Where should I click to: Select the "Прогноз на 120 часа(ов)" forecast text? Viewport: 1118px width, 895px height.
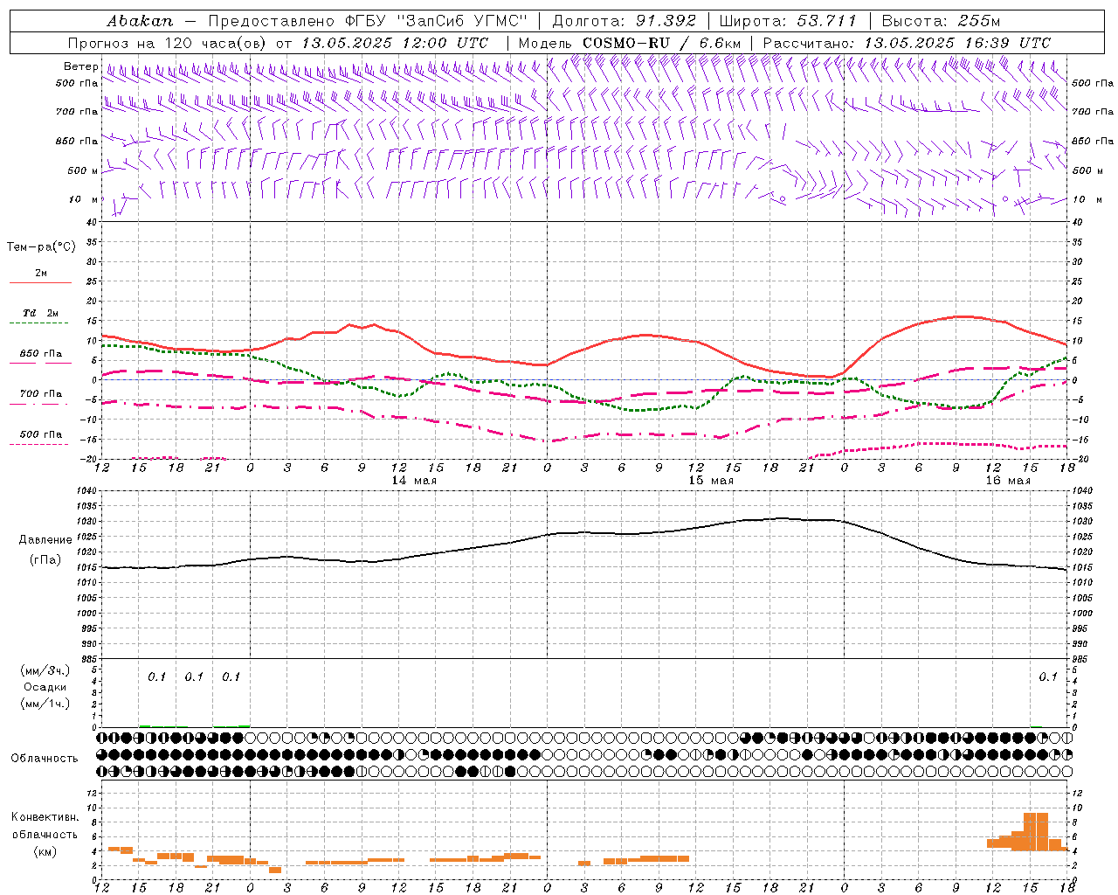click(169, 43)
